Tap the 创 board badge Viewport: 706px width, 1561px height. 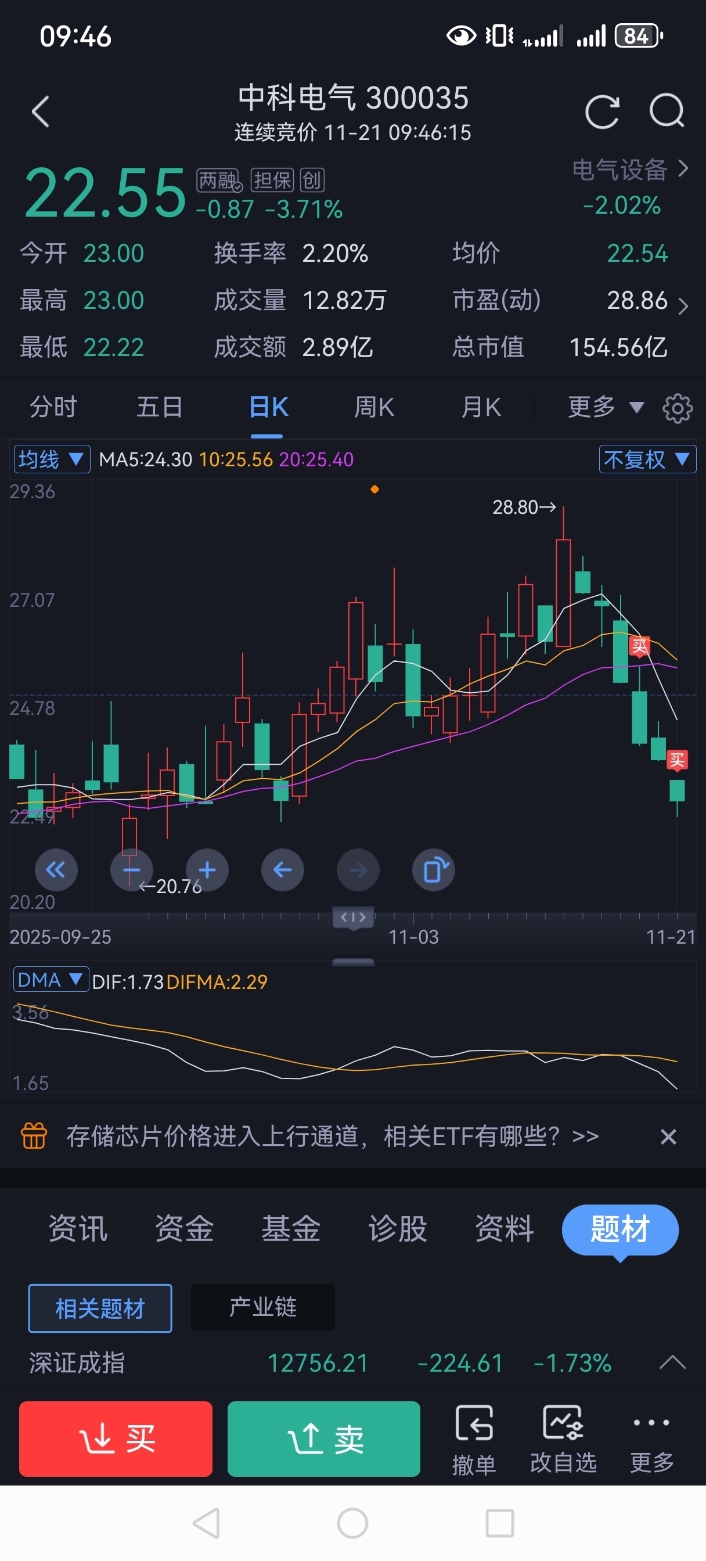pyautogui.click(x=312, y=181)
